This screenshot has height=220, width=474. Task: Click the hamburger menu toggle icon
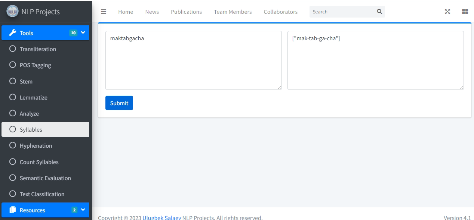pyautogui.click(x=104, y=12)
